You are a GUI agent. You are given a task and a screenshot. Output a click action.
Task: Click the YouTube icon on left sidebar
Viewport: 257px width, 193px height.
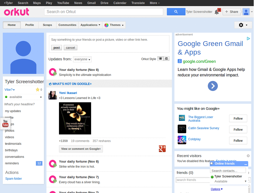(5, 123)
